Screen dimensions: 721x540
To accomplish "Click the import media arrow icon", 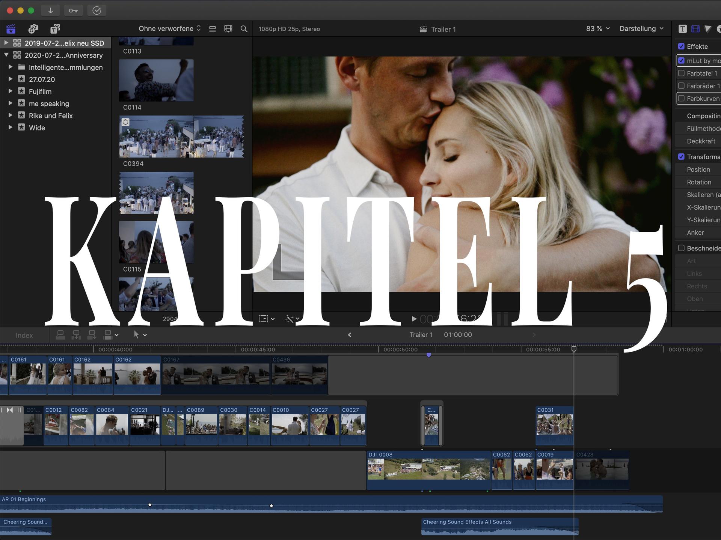I will [x=50, y=10].
